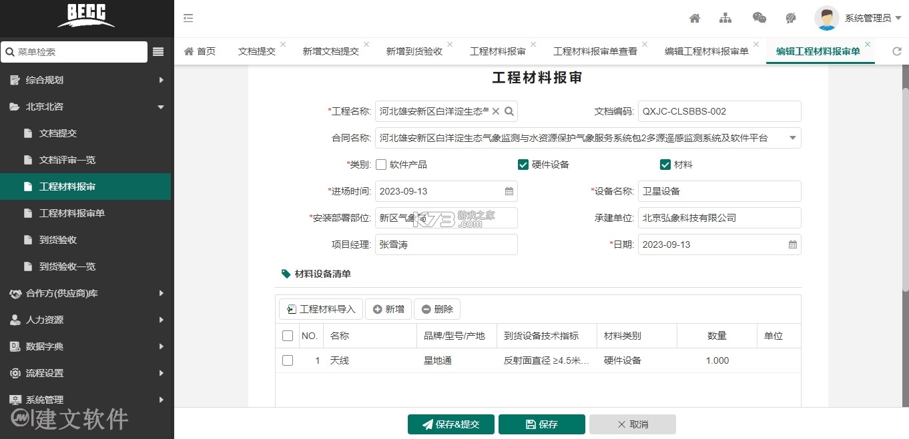This screenshot has height=439, width=909.
Task: Click the 删除 button in the list toolbar
Action: (x=437, y=309)
